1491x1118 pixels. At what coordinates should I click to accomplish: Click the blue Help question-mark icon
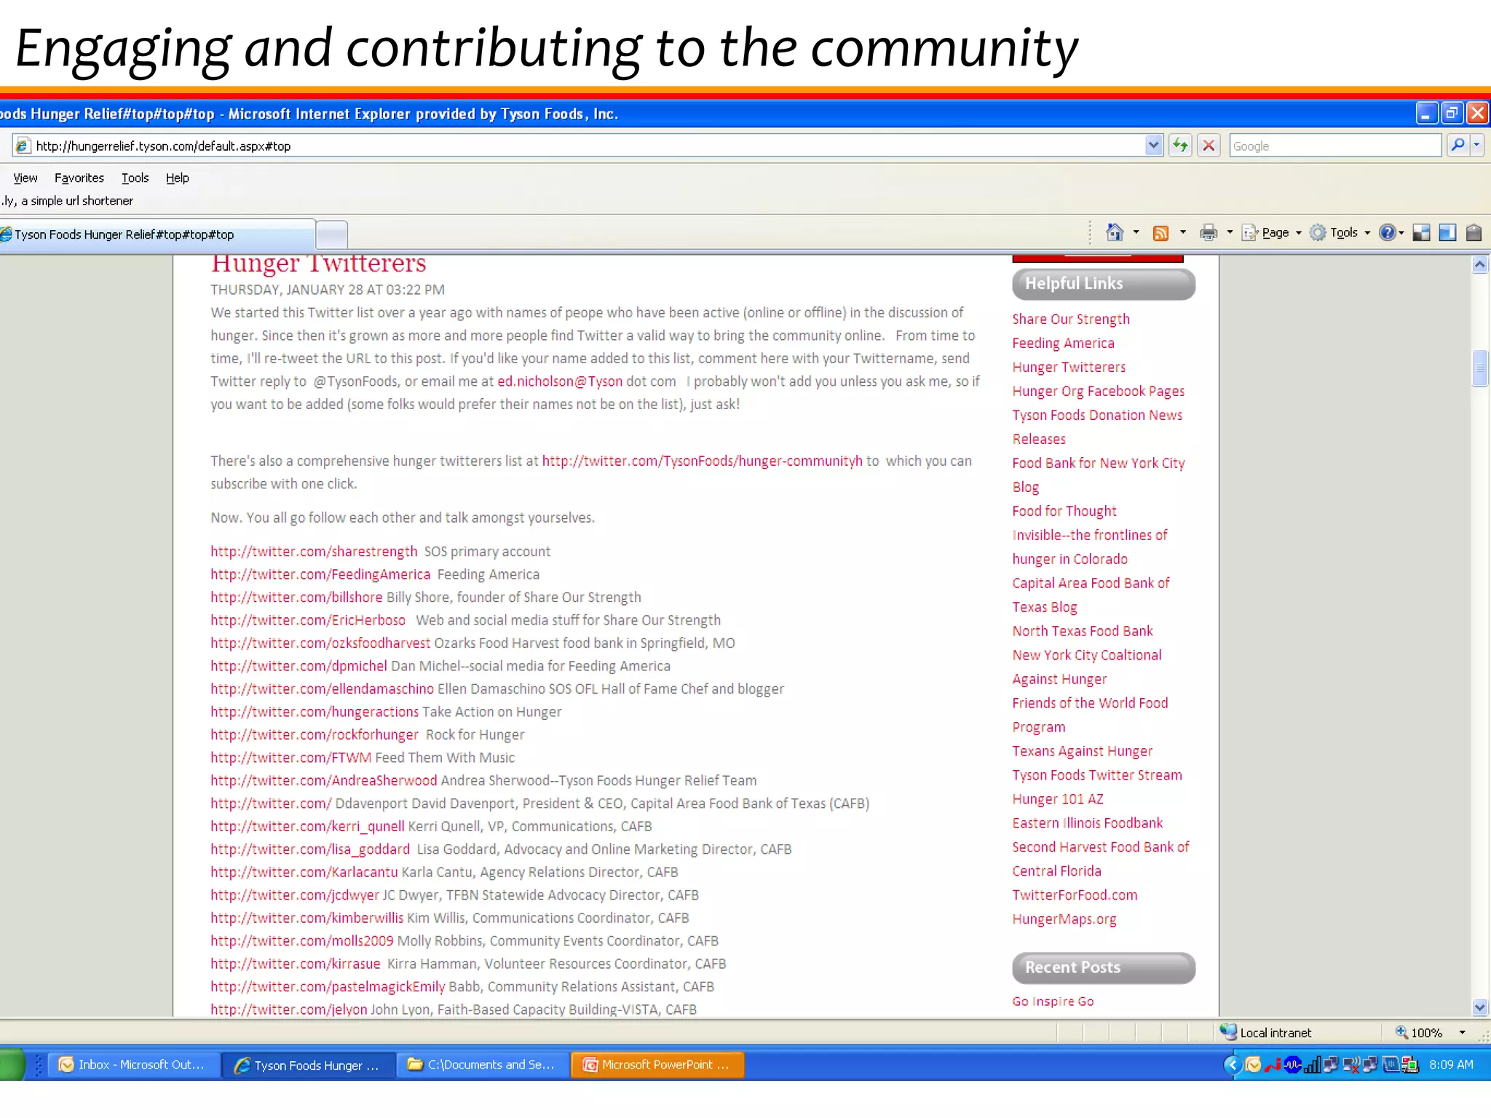1388,233
